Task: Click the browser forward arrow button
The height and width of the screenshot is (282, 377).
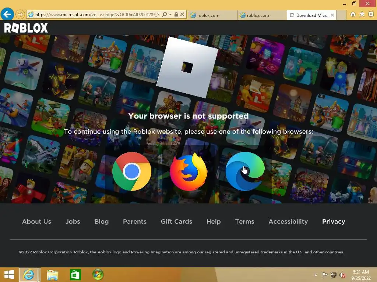Action: pos(20,15)
